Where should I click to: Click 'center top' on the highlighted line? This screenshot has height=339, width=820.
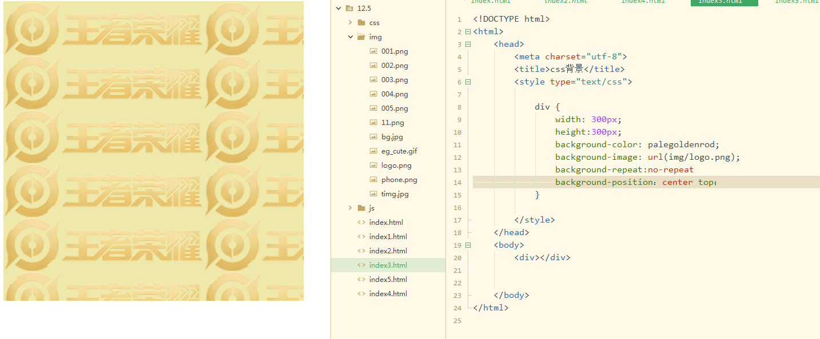(x=688, y=183)
